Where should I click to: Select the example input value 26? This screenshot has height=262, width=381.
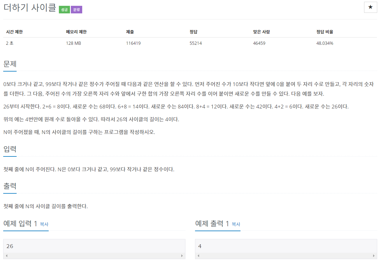click(x=10, y=246)
